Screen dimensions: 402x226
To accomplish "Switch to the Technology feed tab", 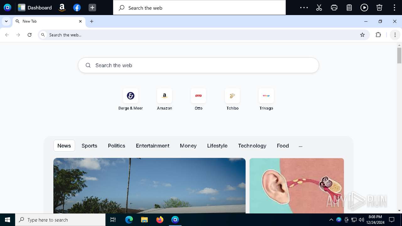I will tap(252, 146).
